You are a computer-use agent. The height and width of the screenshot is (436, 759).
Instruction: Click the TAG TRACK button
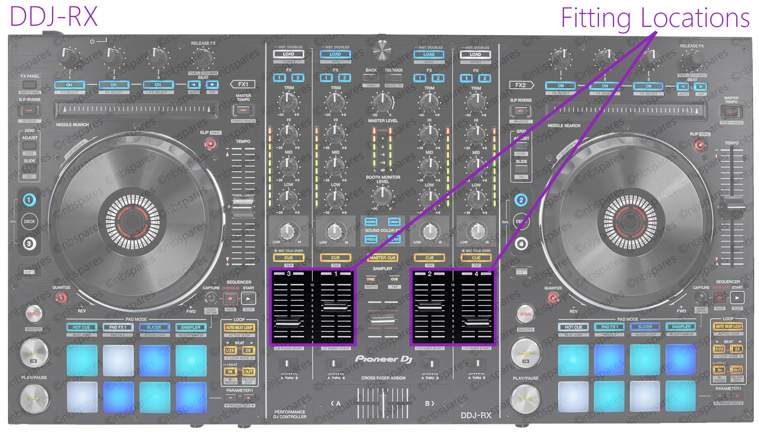pyautogui.click(x=394, y=78)
